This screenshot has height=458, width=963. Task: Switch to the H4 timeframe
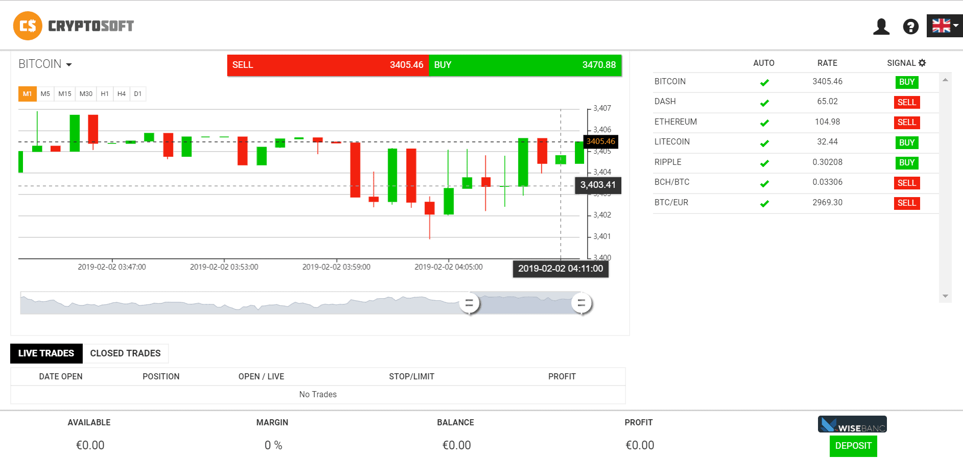(122, 94)
